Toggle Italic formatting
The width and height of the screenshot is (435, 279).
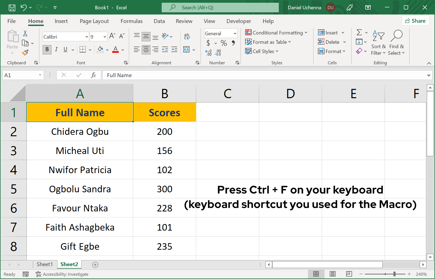click(x=56, y=50)
